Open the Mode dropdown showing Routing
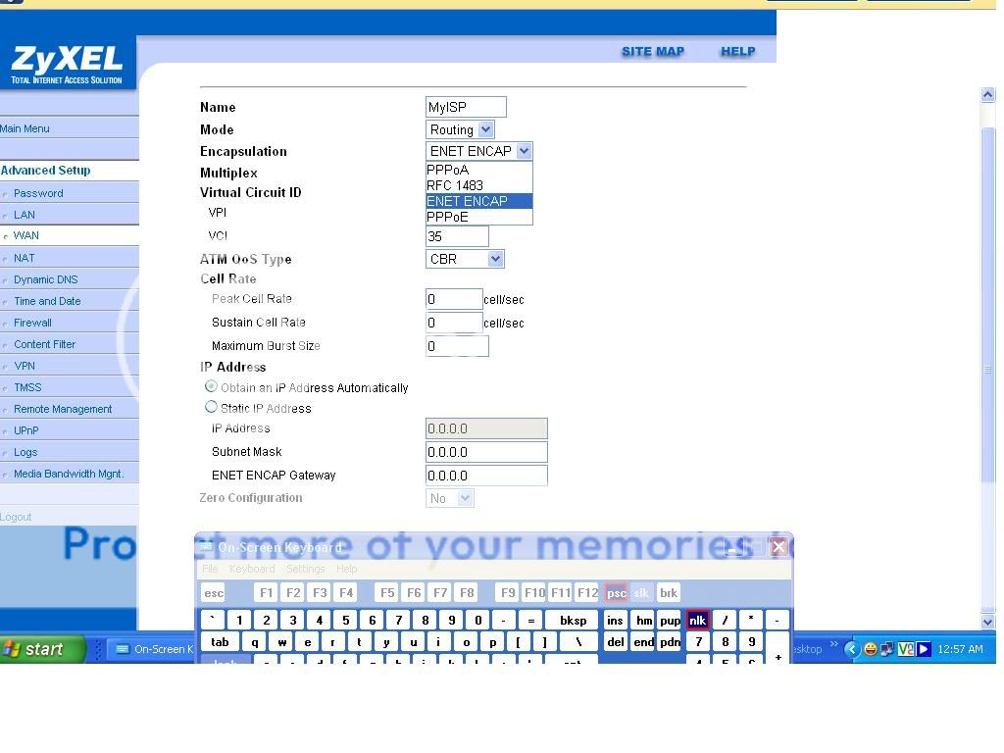The image size is (1004, 753). [x=460, y=129]
